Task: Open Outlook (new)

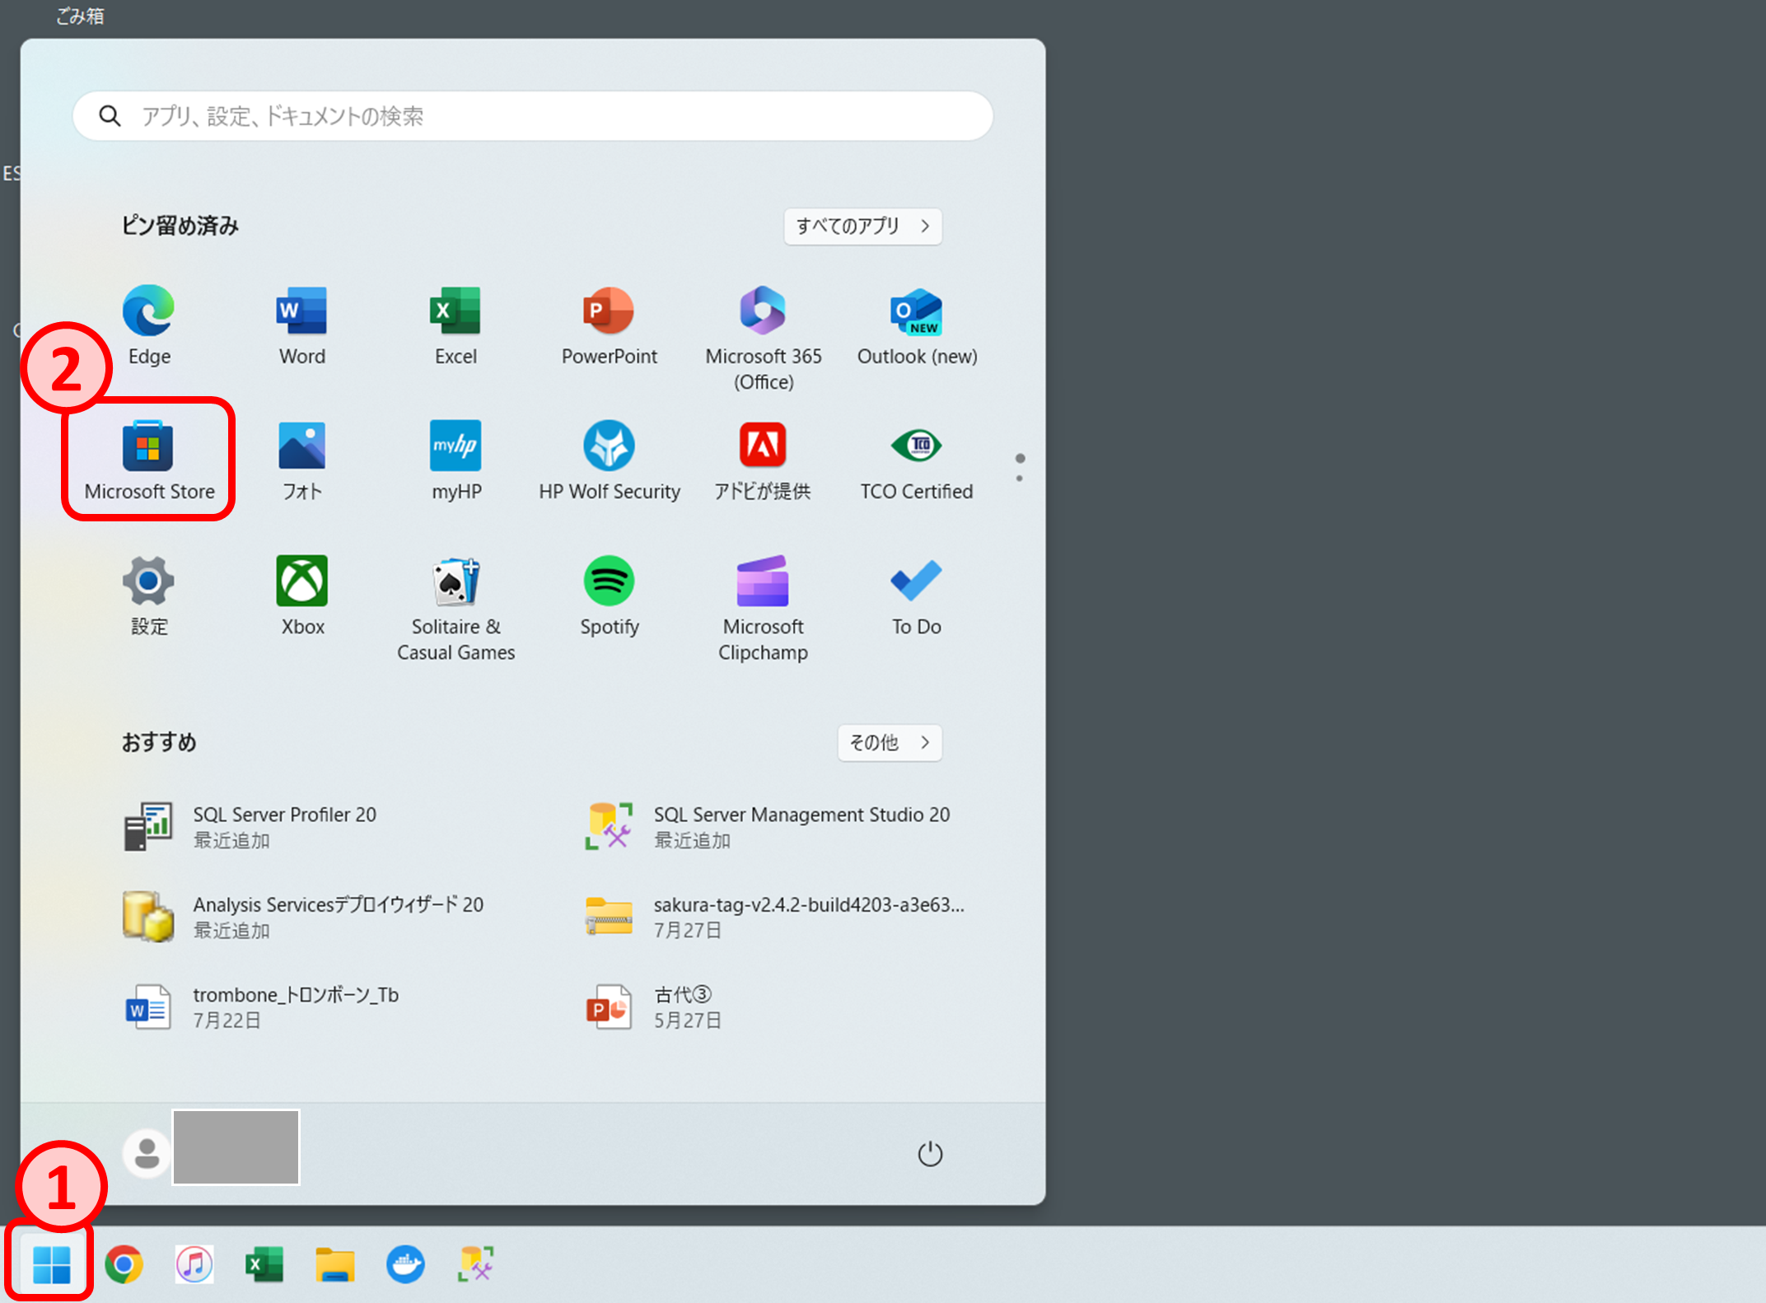Action: tap(917, 325)
